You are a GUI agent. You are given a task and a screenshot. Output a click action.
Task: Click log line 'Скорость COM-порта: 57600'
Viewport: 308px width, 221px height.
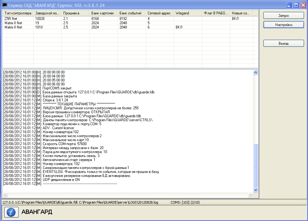click(45, 144)
